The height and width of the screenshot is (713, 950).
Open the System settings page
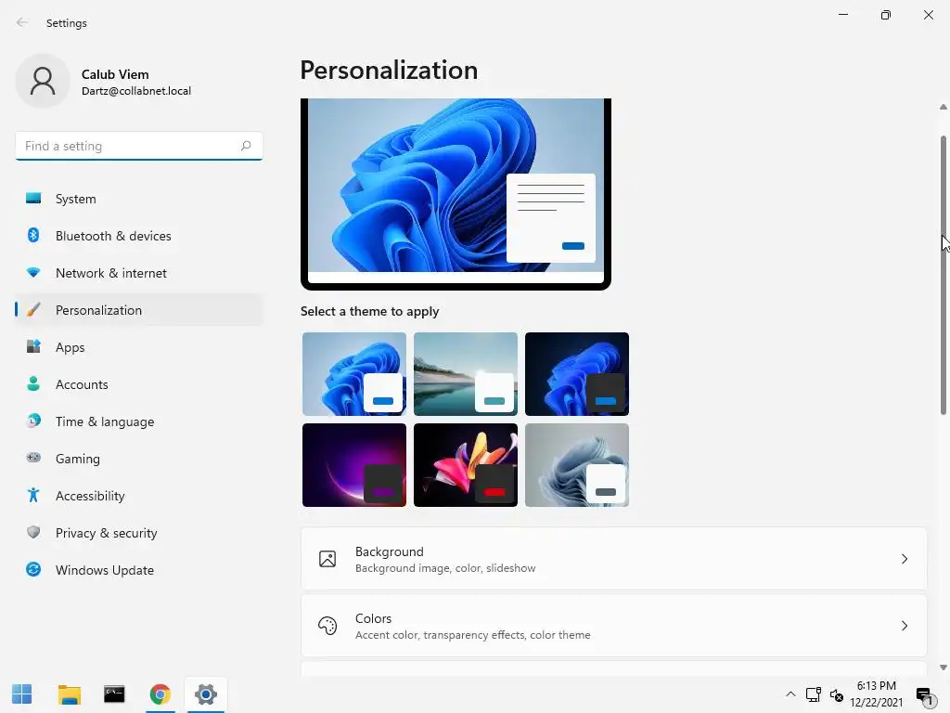coord(139,199)
